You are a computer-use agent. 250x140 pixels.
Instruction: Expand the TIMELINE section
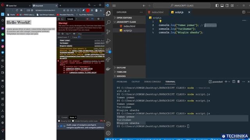pos(121,72)
